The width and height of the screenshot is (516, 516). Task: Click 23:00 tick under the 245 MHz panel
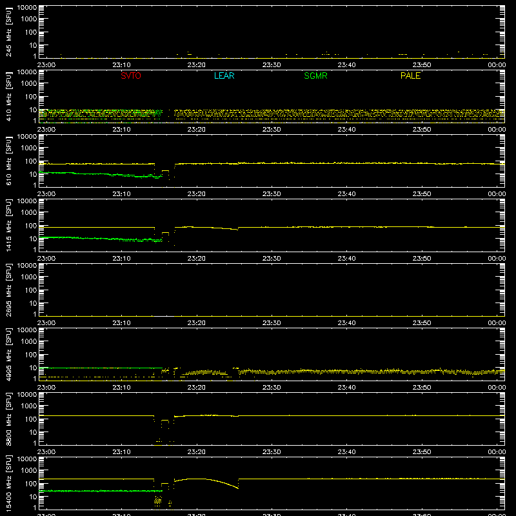(x=46, y=65)
